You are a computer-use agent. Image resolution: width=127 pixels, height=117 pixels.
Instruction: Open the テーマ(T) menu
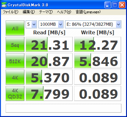point(46,12)
